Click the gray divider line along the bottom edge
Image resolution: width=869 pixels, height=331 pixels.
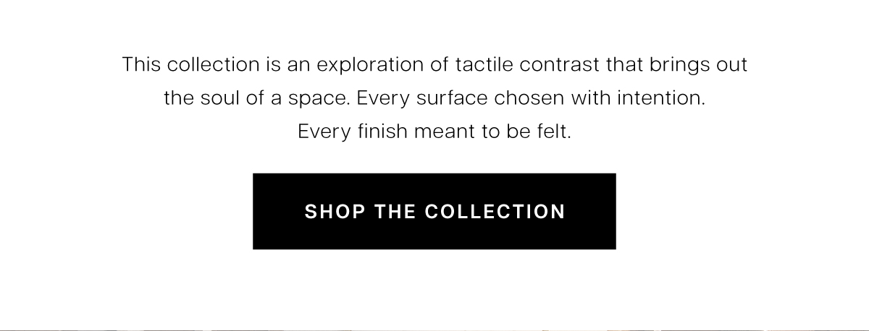(x=434, y=330)
